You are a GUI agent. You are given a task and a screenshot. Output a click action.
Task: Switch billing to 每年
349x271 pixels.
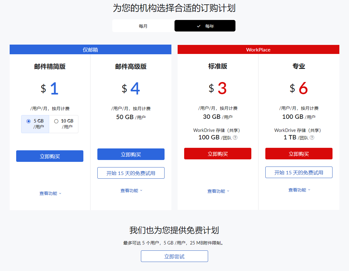(205, 26)
